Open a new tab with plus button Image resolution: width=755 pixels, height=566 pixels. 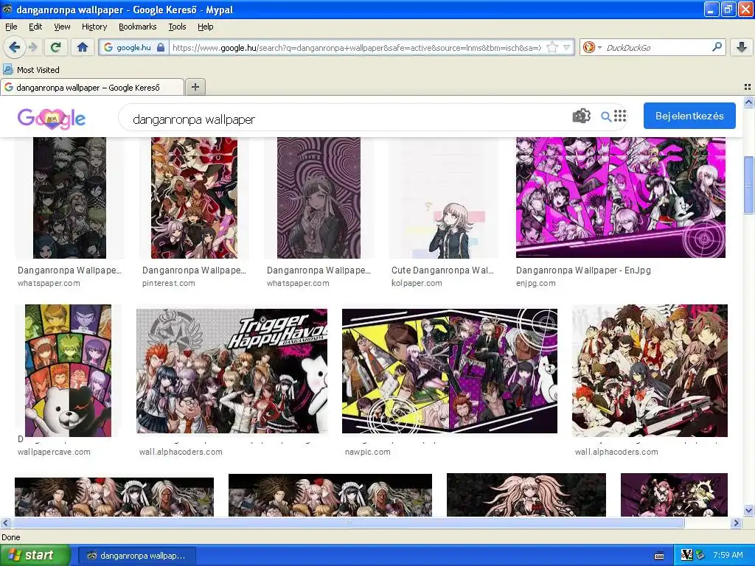[195, 87]
